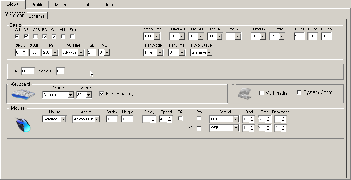
Task: Select the External sub-tab
Action: point(37,16)
